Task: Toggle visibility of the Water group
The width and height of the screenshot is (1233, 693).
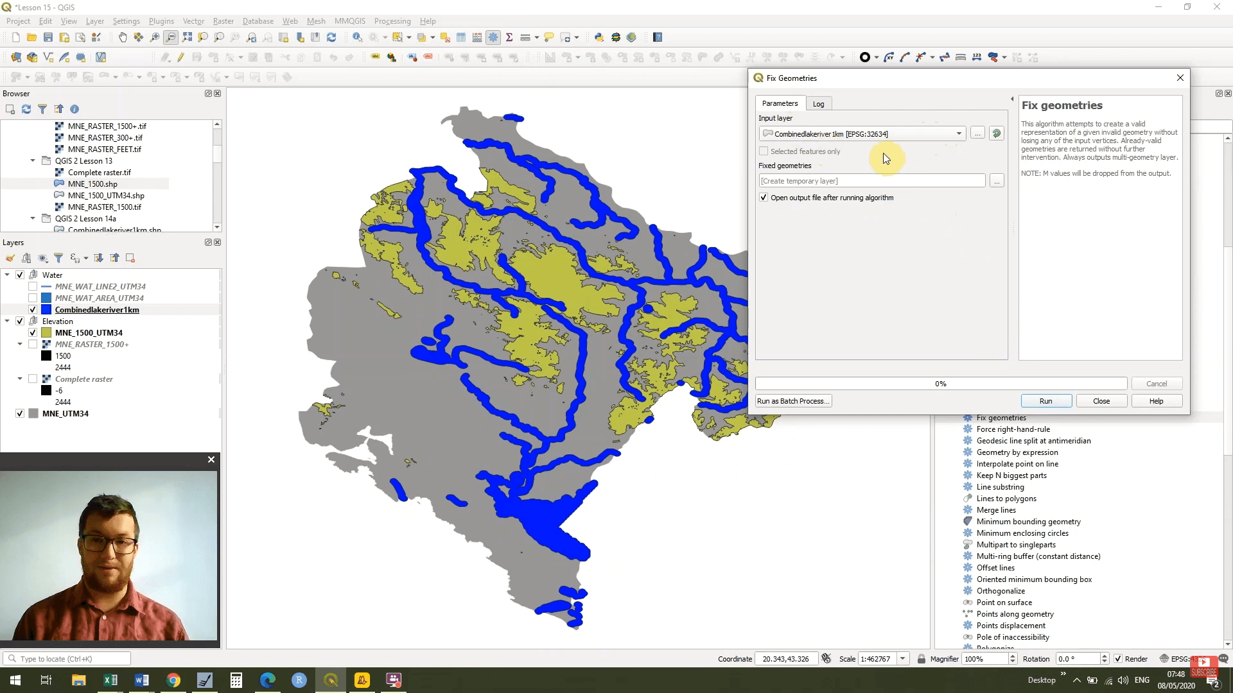Action: coord(20,275)
